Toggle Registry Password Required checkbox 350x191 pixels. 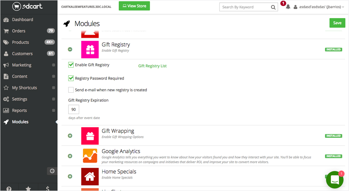[71, 78]
